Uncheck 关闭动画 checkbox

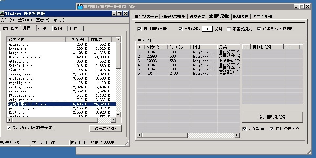(244, 129)
